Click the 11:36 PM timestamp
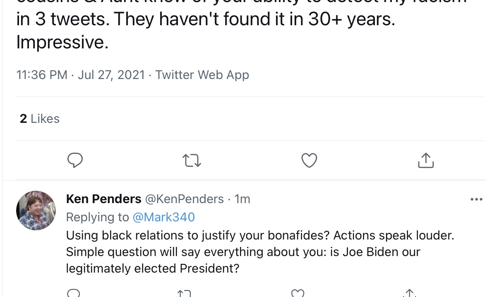This screenshot has width=487, height=297. (42, 75)
